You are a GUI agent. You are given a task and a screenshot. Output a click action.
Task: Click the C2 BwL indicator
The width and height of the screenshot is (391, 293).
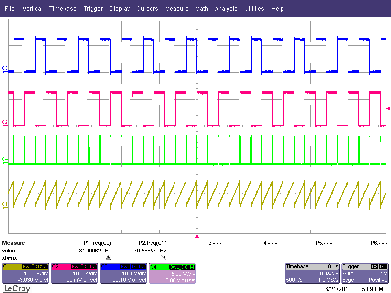76,267
